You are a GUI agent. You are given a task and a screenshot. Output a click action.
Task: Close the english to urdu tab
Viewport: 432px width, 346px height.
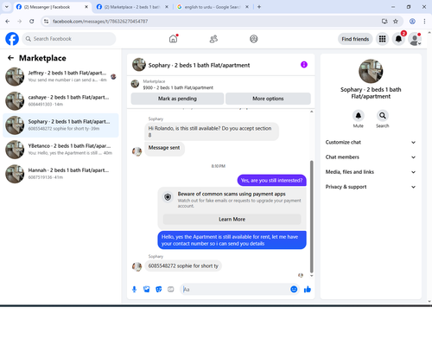click(x=247, y=7)
